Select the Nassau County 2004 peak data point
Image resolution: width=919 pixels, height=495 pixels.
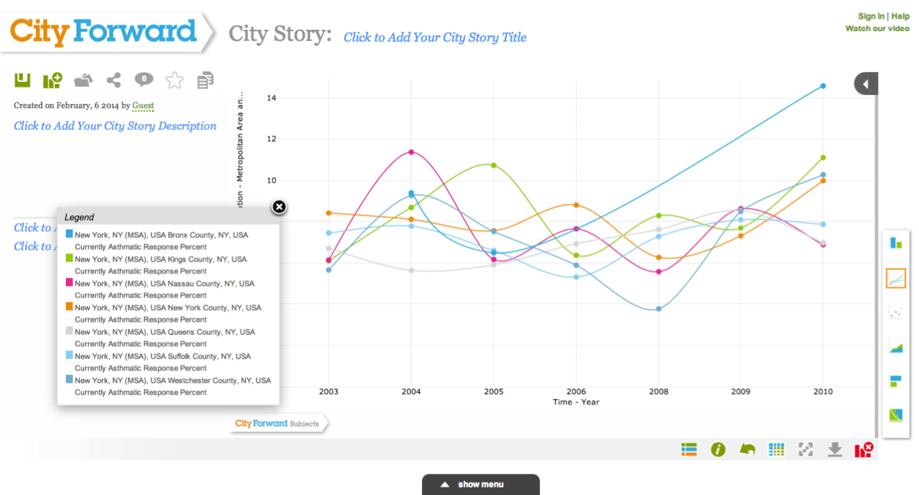pyautogui.click(x=411, y=152)
